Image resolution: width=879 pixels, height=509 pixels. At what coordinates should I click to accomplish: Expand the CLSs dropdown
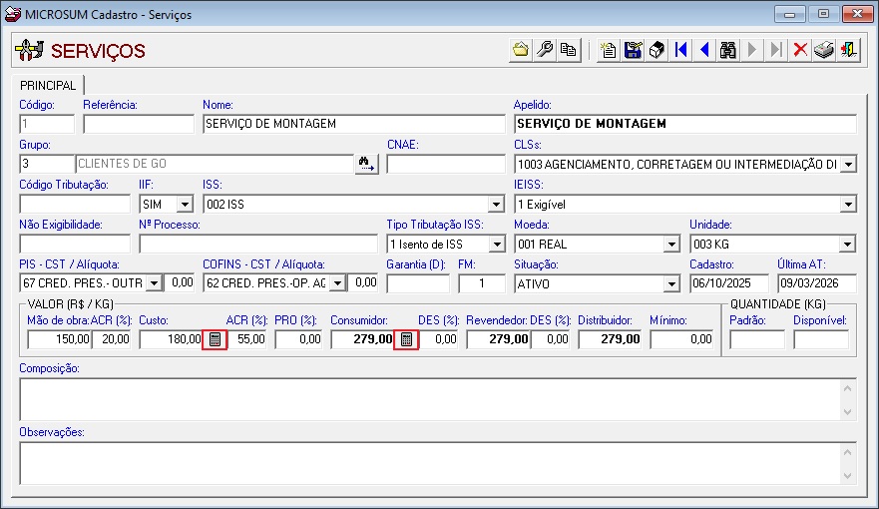tap(849, 165)
